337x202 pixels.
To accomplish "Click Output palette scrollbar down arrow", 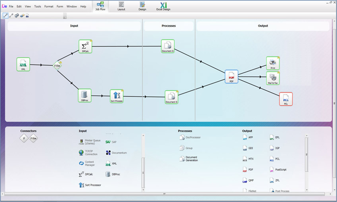I will pyautogui.click(x=307, y=190).
